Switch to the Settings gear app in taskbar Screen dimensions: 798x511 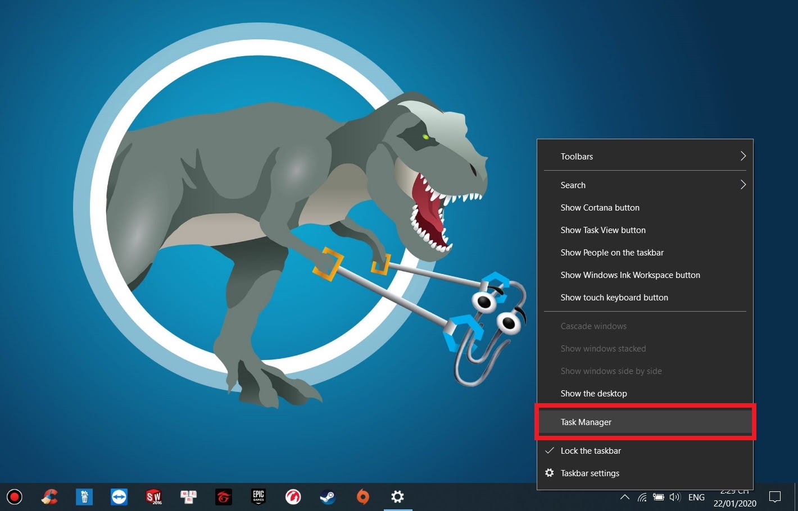click(x=398, y=497)
